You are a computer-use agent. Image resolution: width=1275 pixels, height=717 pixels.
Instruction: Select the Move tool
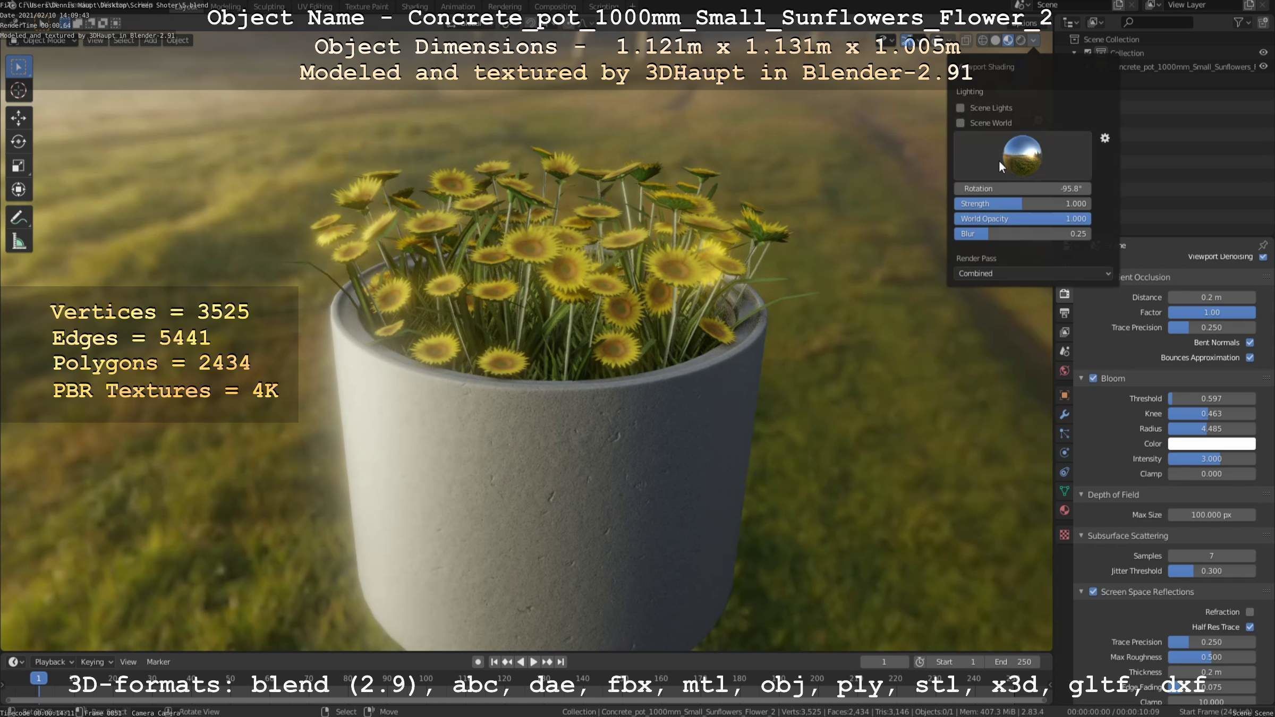pyautogui.click(x=19, y=118)
